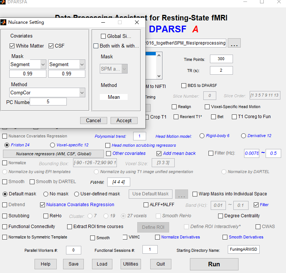Save the DPARSFA configuration

pyautogui.click(x=73, y=264)
